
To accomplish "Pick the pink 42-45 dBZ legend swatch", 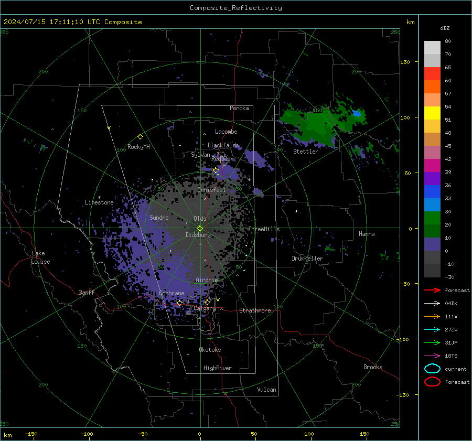I will pos(432,152).
